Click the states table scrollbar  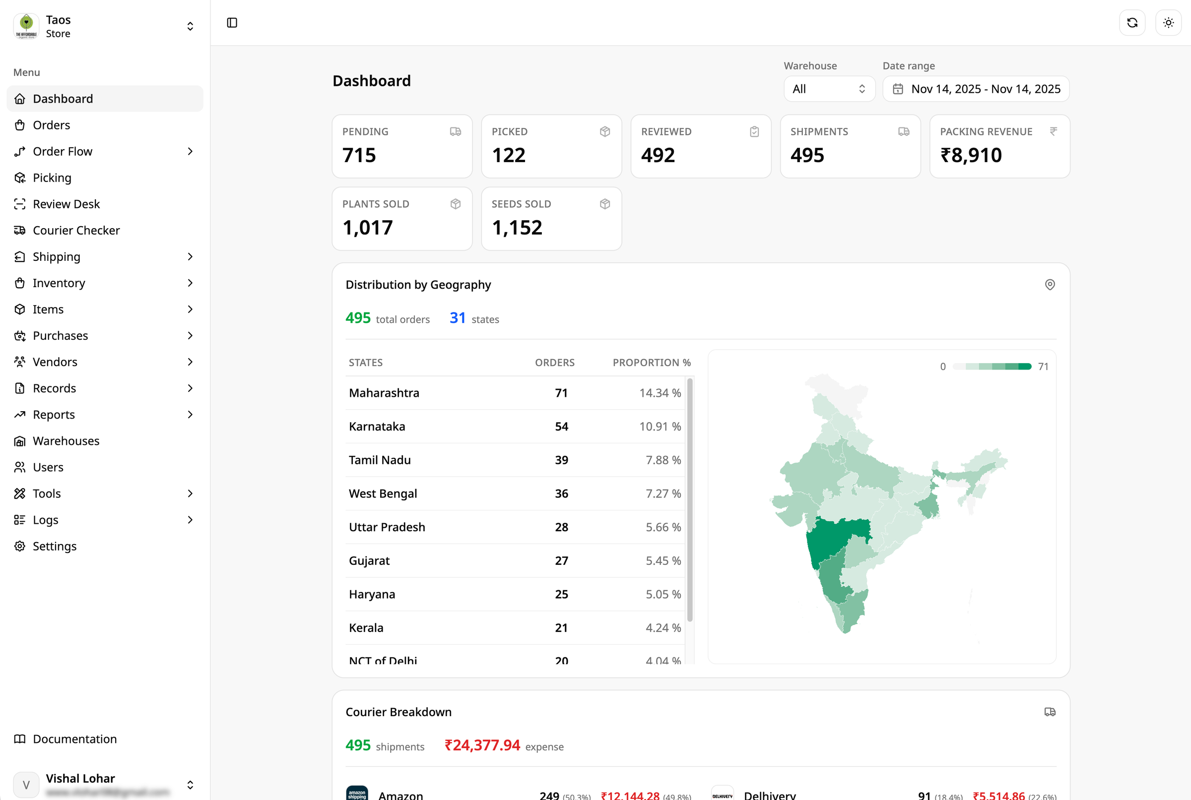pyautogui.click(x=690, y=500)
